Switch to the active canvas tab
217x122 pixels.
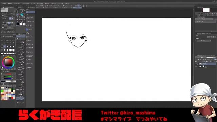click(x=77, y=8)
